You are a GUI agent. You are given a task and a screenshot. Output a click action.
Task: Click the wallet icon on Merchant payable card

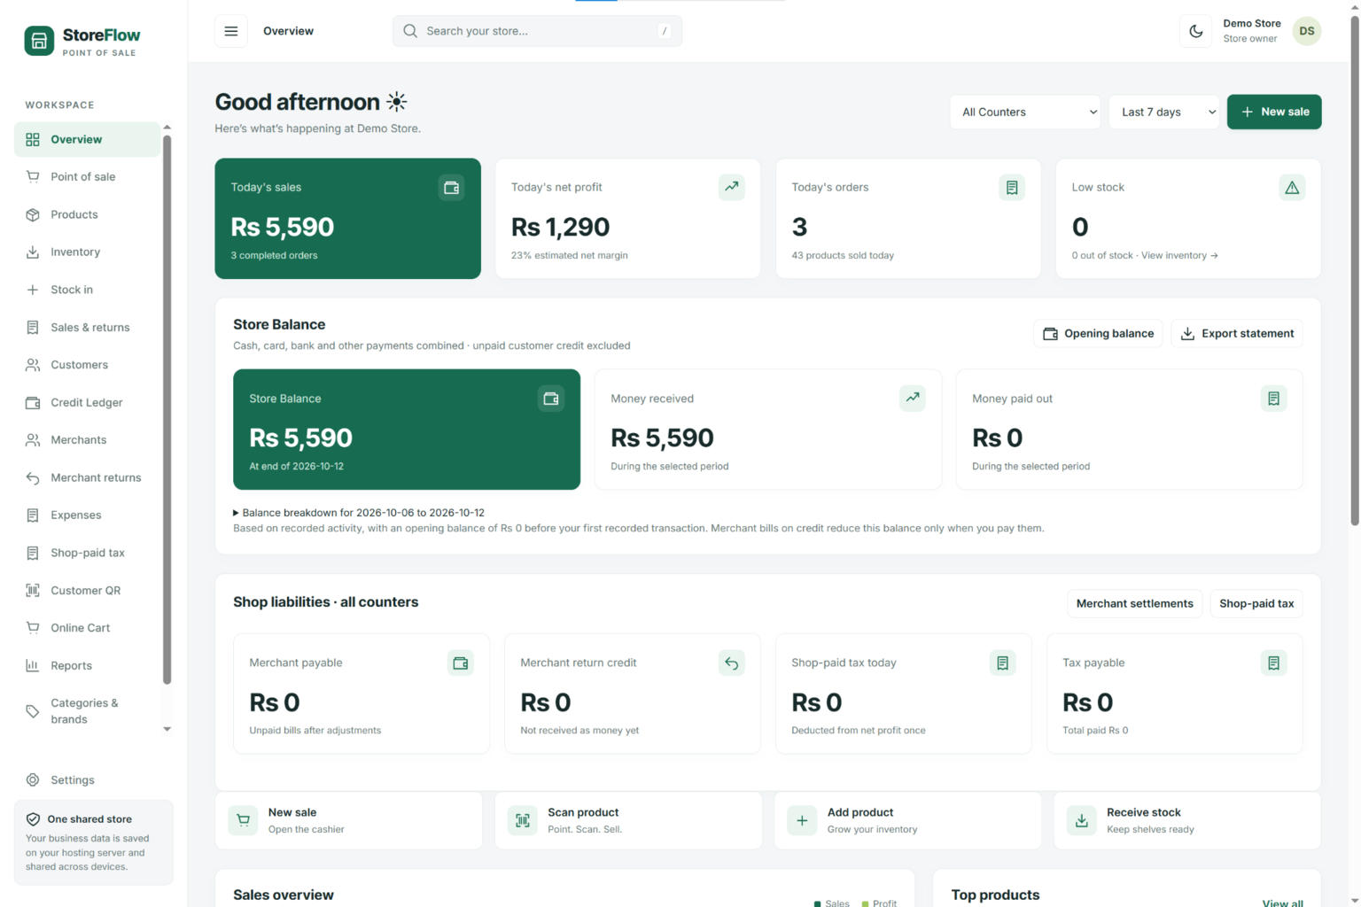point(460,663)
